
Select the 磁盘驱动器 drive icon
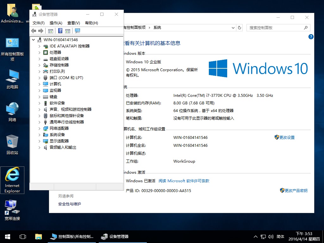(46, 59)
